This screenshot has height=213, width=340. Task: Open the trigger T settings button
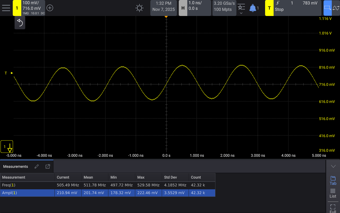(269, 8)
